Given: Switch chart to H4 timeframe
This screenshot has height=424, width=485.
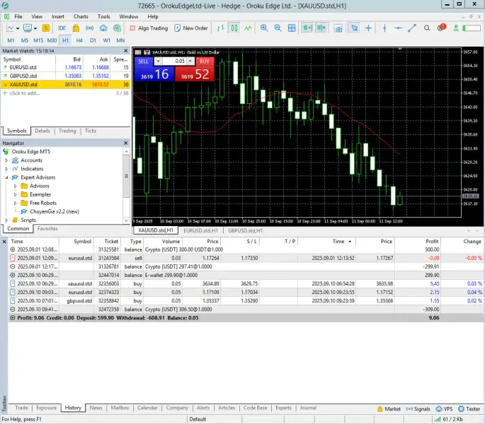Looking at the screenshot, I should tap(79, 40).
